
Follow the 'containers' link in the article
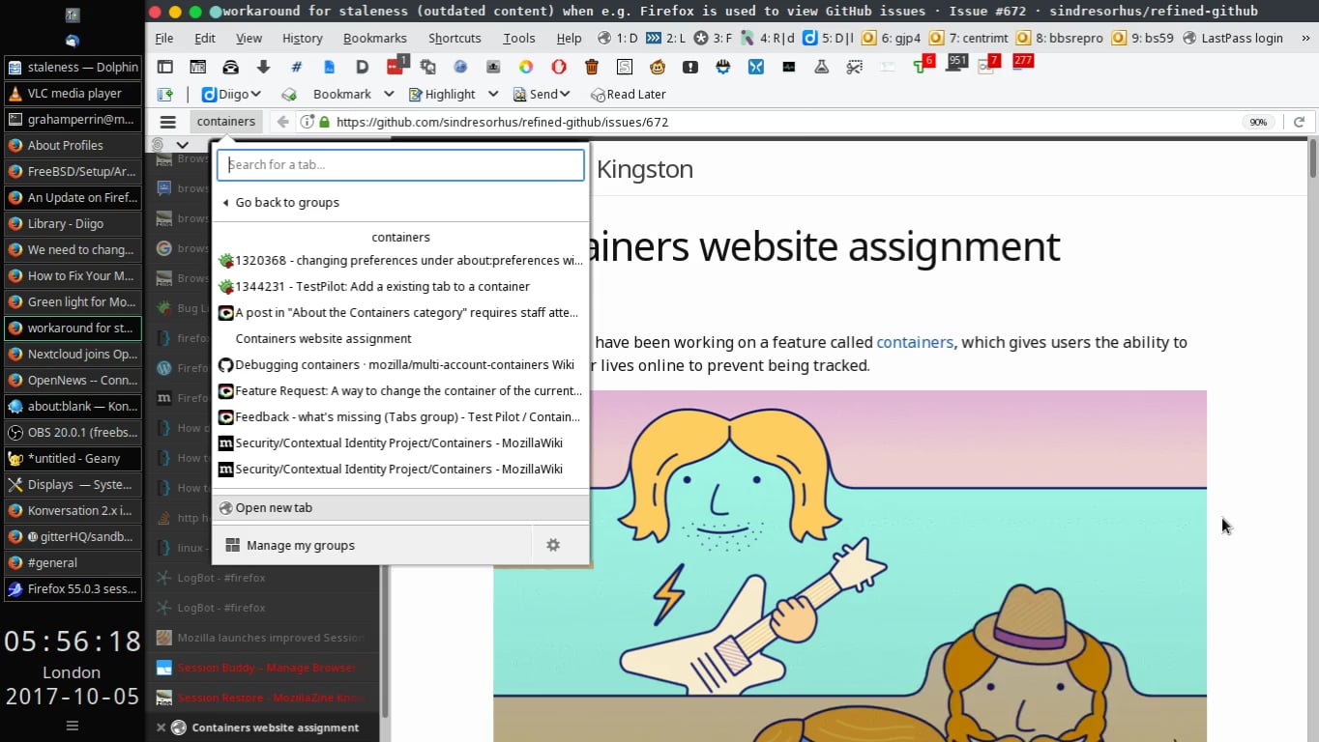[915, 342]
